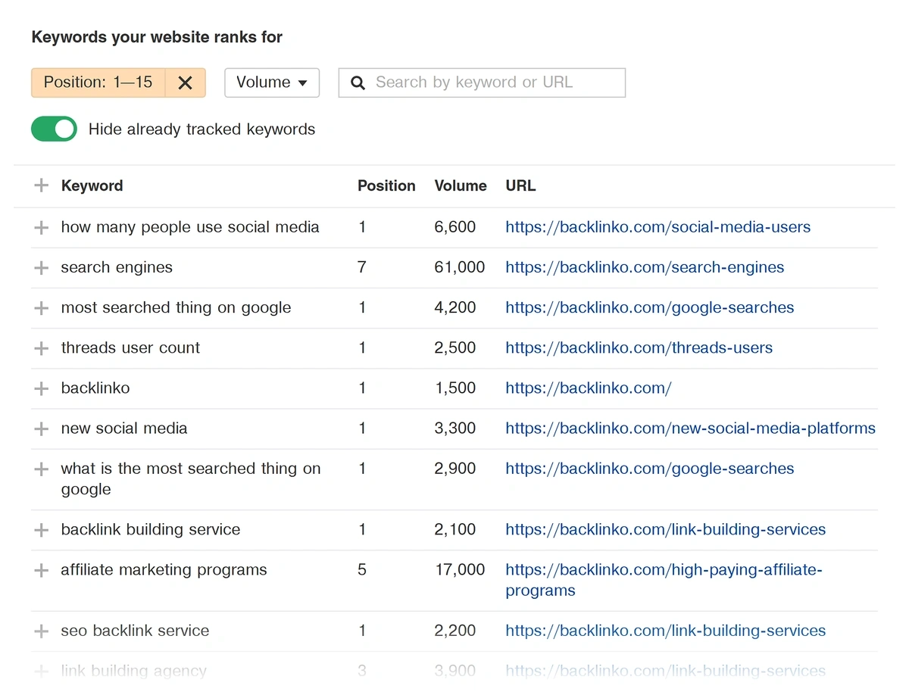Click the URL column header
This screenshot has width=909, height=698.
[520, 185]
